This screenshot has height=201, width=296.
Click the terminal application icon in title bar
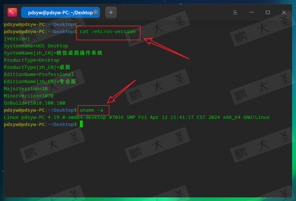click(12, 12)
